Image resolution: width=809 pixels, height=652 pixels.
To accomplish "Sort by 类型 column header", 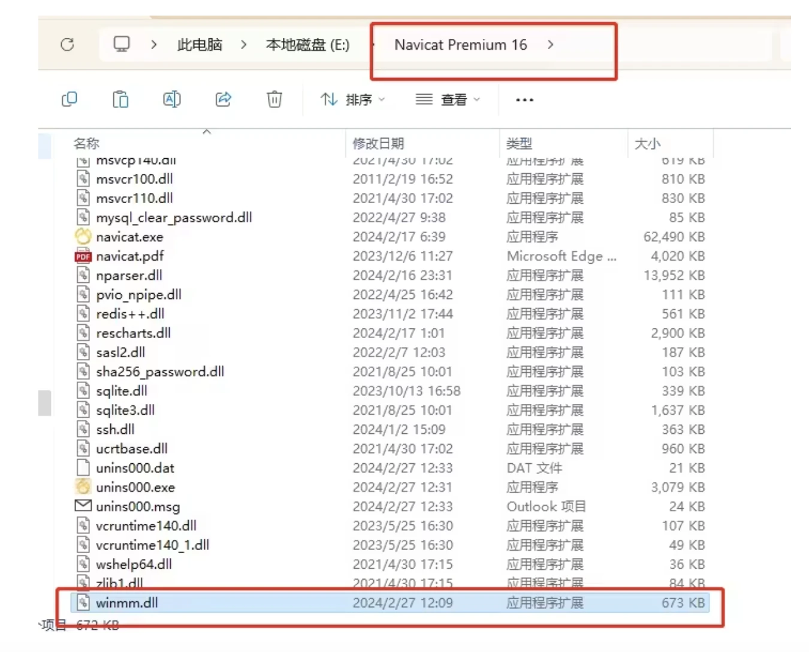I will coord(519,143).
